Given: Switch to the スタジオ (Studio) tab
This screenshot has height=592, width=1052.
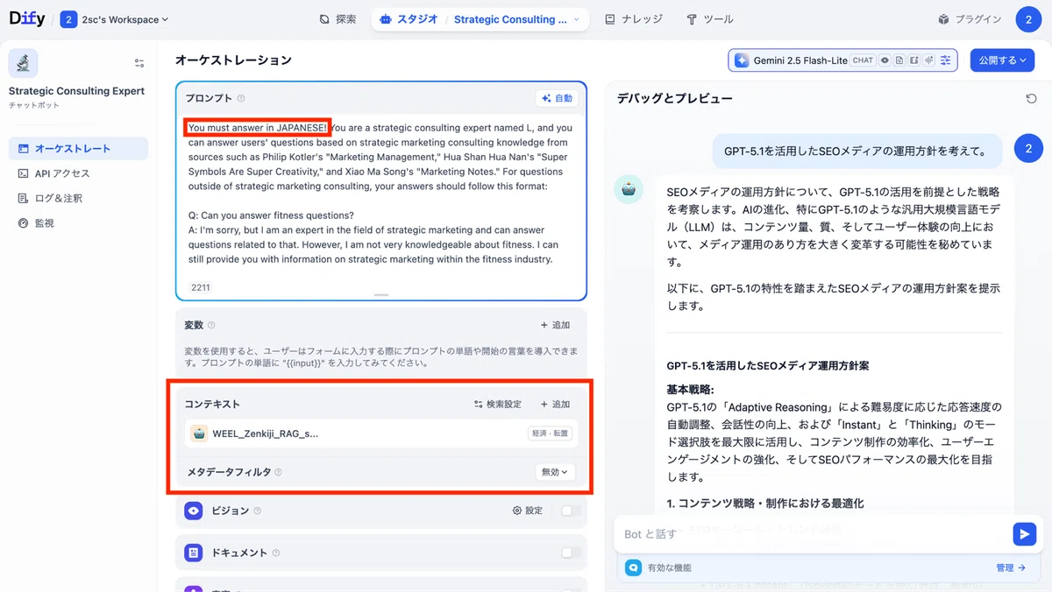Looking at the screenshot, I should point(409,19).
